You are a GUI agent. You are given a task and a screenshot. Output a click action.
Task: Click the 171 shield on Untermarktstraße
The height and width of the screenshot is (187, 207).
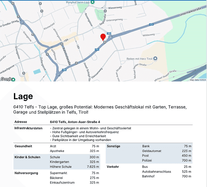(151, 24)
